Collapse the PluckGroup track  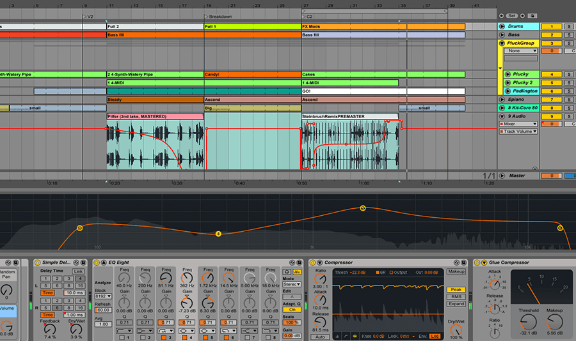[502, 43]
